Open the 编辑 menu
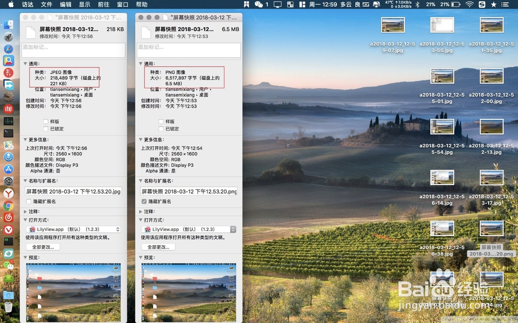Viewport: 518px width, 323px height. [66, 4]
